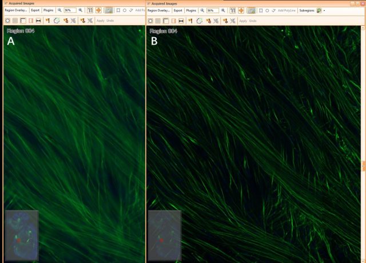366x263 pixels.
Task: Select ellipse draw tool in left window
Action: tap(125, 10)
